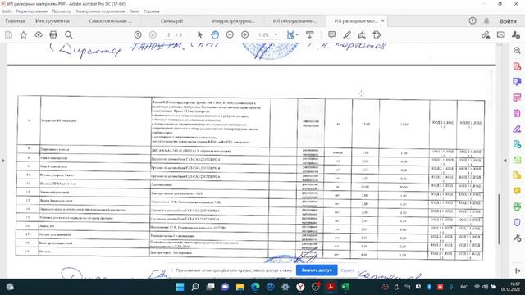This screenshot has height=295, width=525.
Task: Collapse the right tools pane arrow
Action: pyautogui.click(x=505, y=161)
